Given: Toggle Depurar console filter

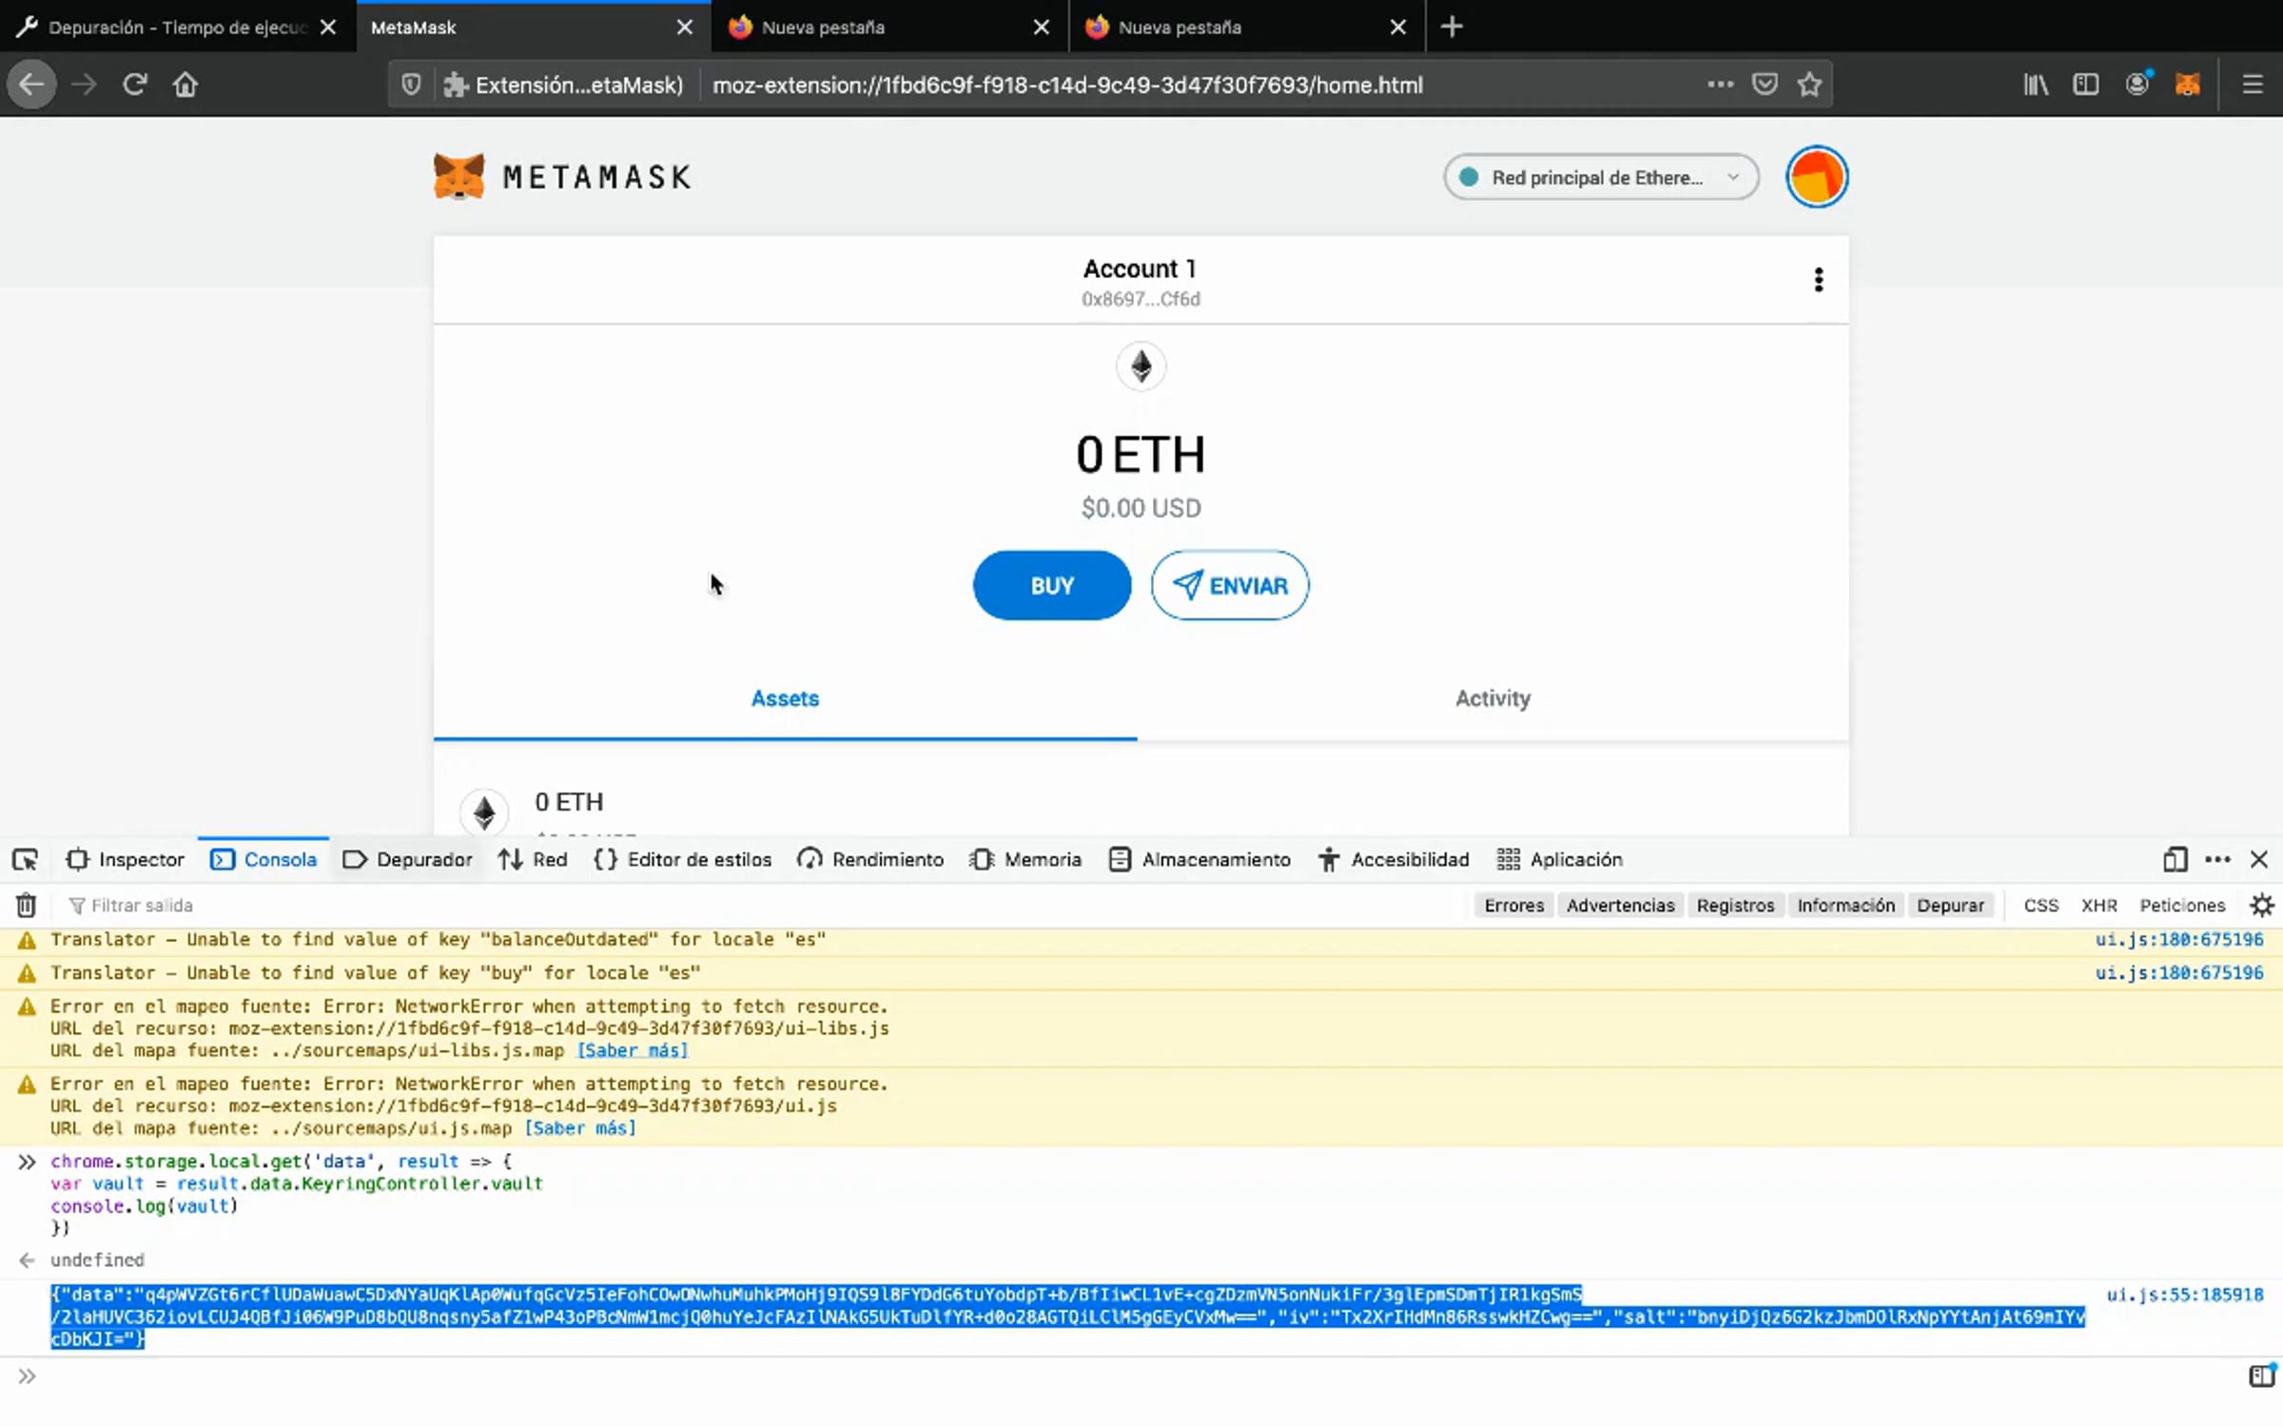Looking at the screenshot, I should click(x=1950, y=906).
